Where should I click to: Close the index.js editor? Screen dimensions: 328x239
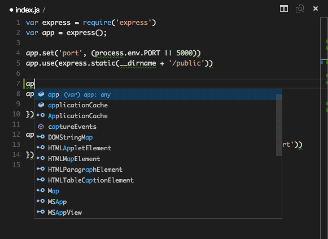pyautogui.click(x=316, y=8)
